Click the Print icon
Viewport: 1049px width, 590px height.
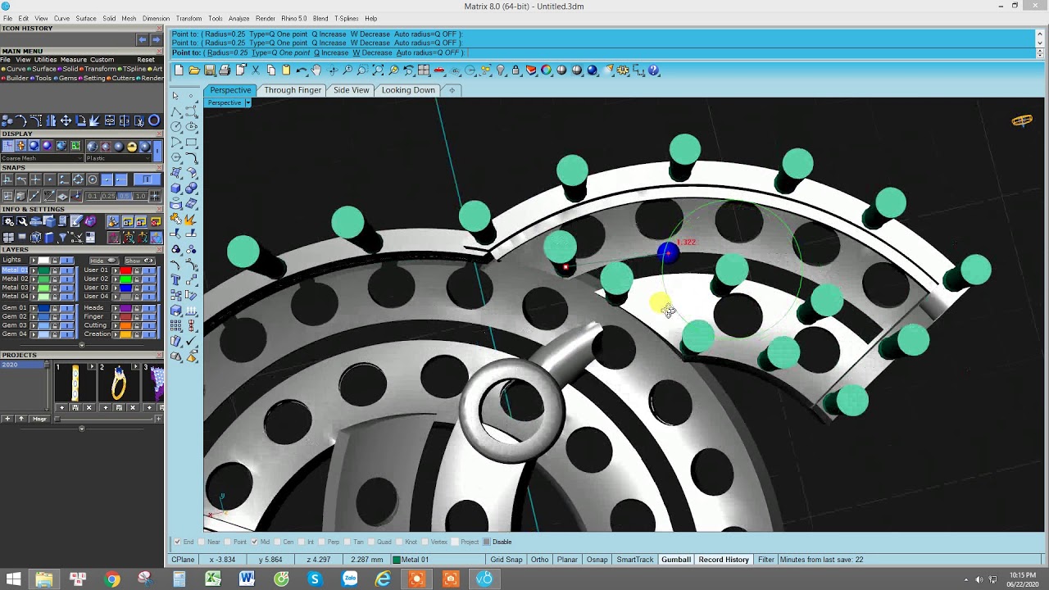(x=225, y=70)
